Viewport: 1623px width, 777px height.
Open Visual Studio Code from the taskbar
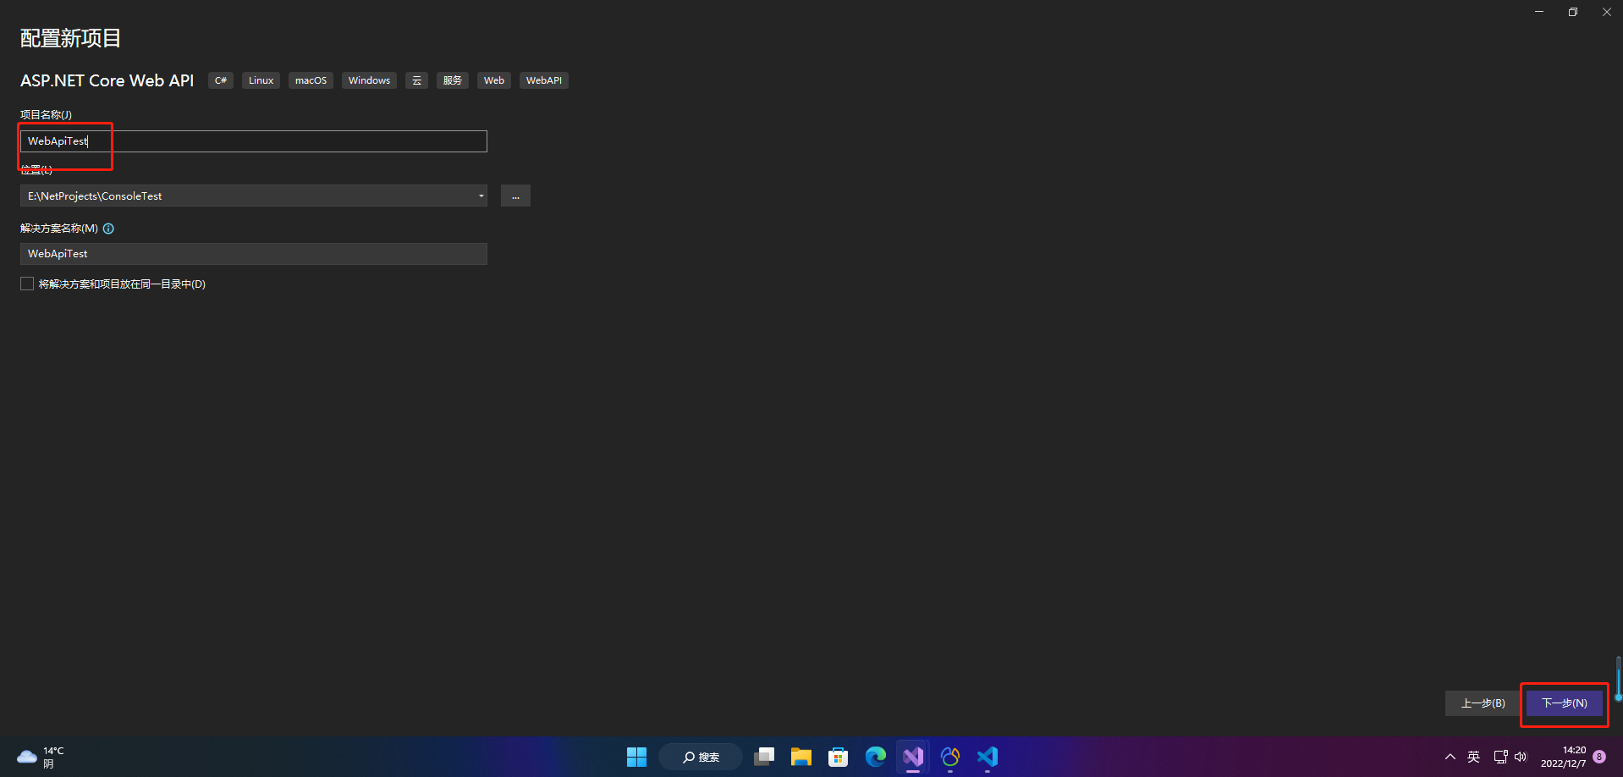click(988, 757)
